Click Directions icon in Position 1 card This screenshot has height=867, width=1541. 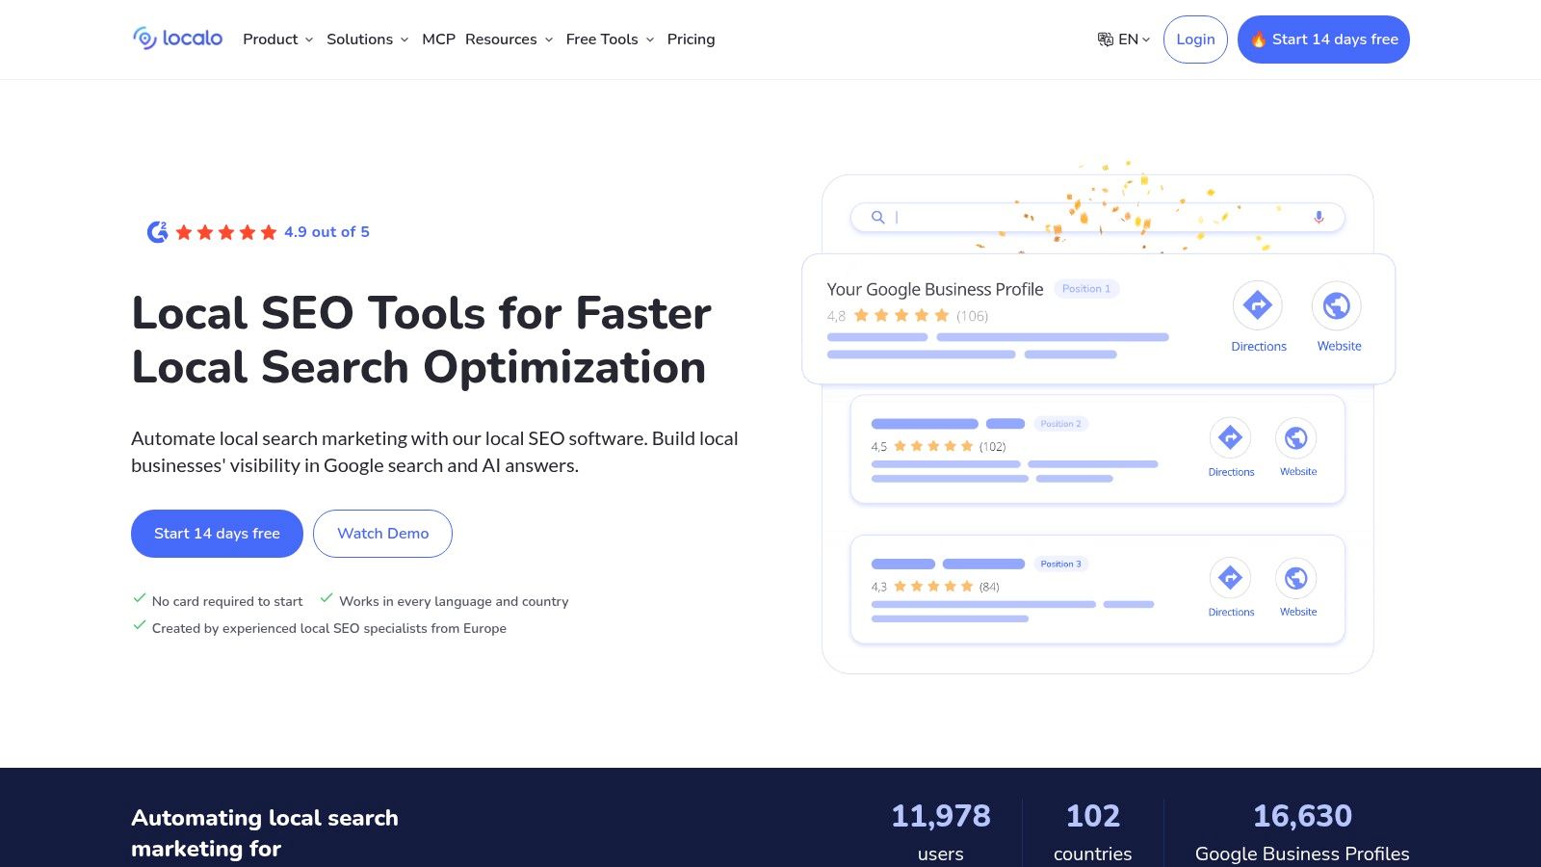tap(1258, 305)
